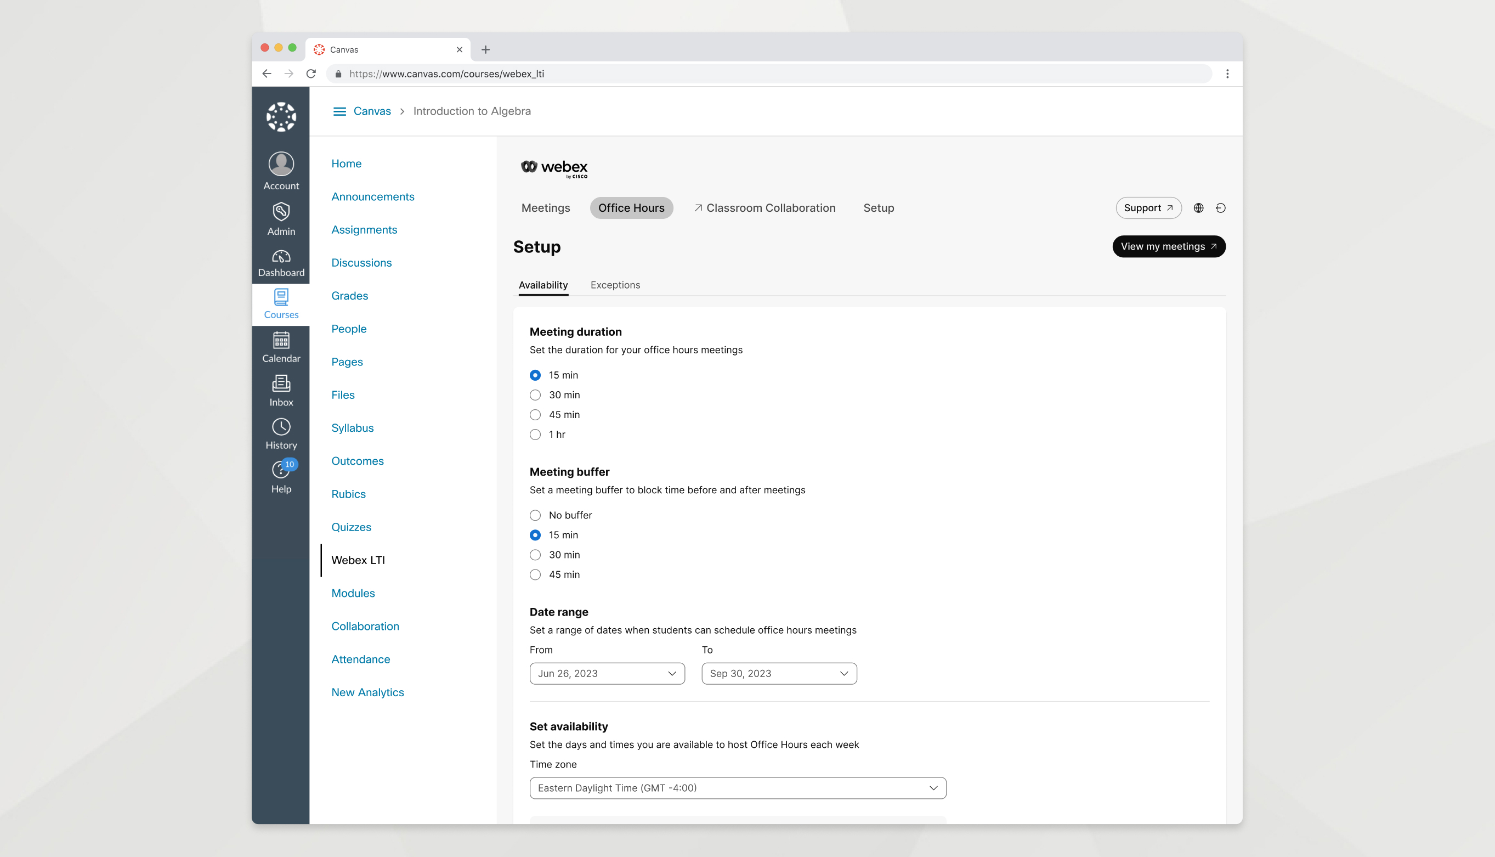Click the refresh/sync icon top right
1495x857 pixels.
coord(1220,207)
